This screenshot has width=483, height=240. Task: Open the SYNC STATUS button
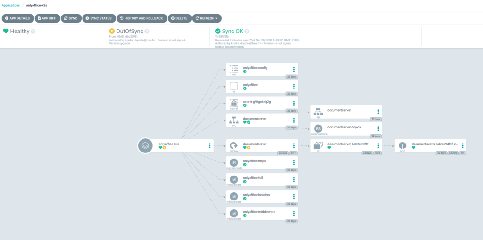click(x=99, y=18)
